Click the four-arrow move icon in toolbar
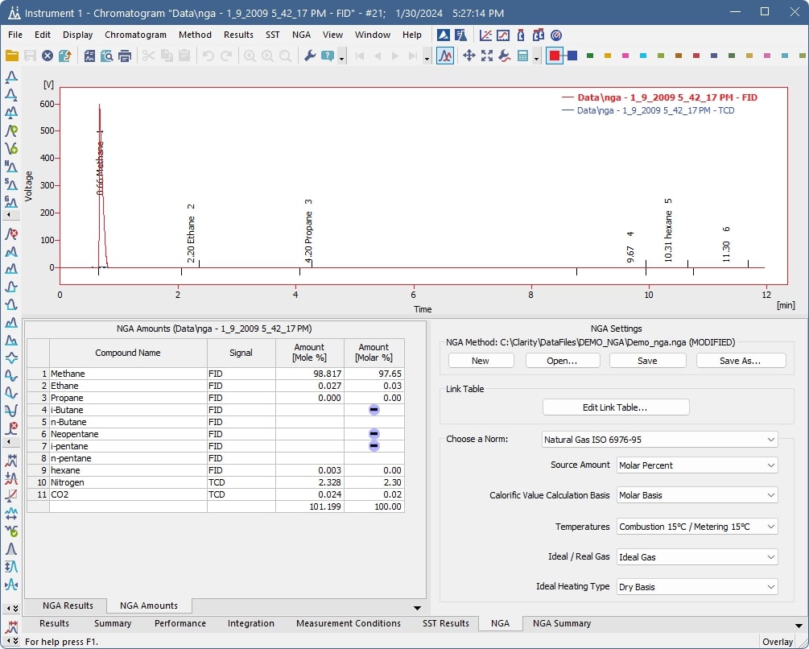 (468, 56)
